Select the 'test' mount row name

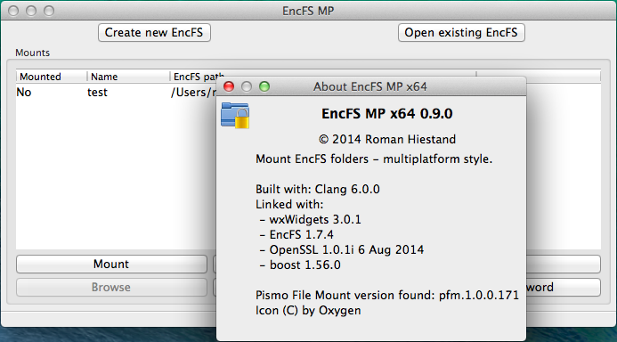pos(97,93)
